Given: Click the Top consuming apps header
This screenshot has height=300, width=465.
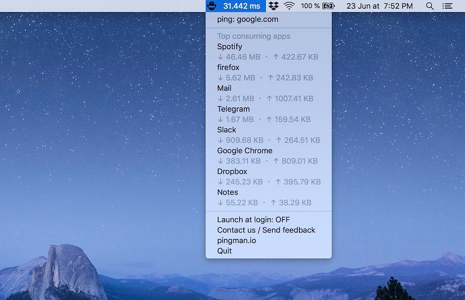Looking at the screenshot, I should (x=254, y=36).
